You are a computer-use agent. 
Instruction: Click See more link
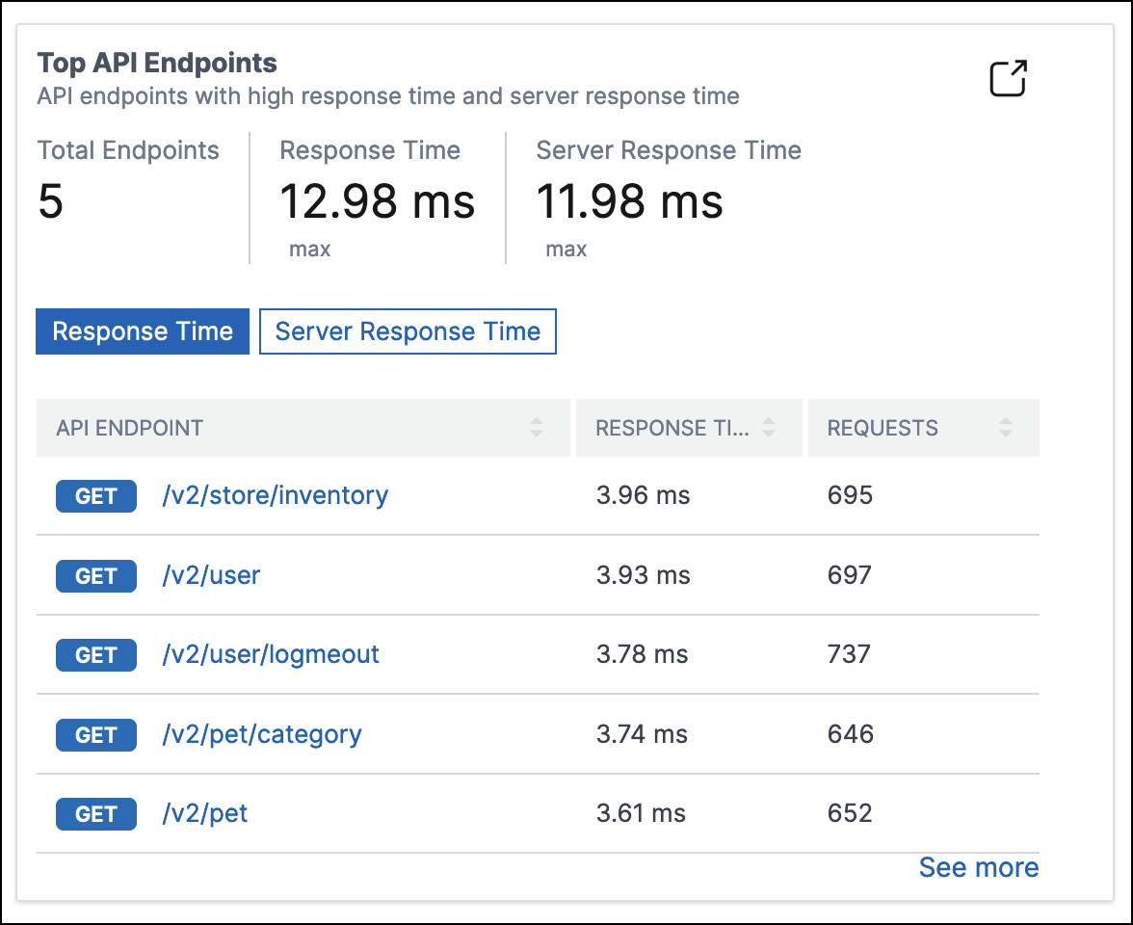979,867
